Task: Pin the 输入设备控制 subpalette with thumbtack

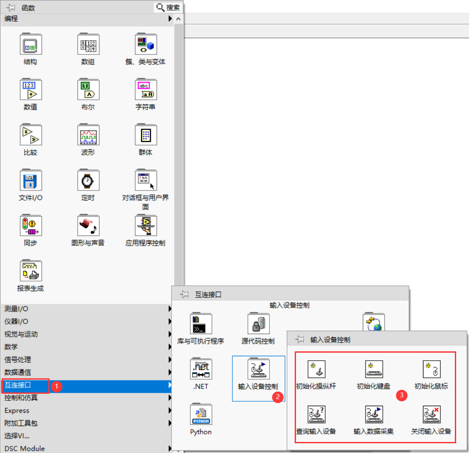Action: (300, 339)
